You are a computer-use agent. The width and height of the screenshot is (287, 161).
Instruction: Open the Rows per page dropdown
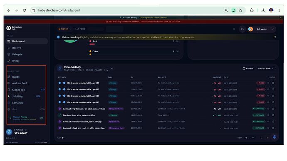point(250,138)
